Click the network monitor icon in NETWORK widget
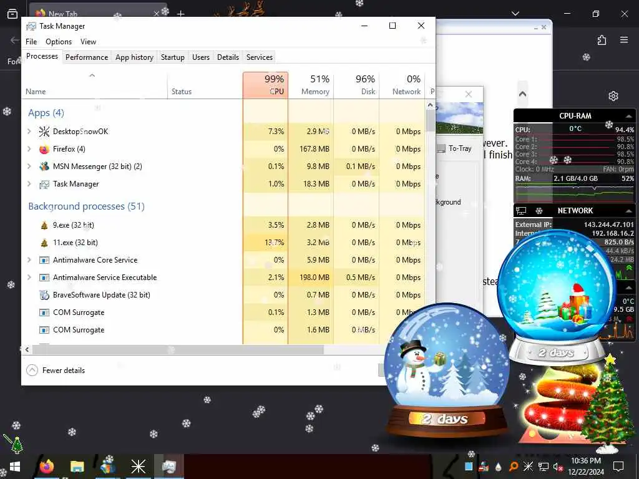This screenshot has width=639, height=479. tap(521, 211)
